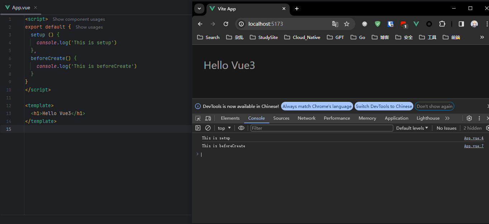Open the Sources tab

coord(281,118)
